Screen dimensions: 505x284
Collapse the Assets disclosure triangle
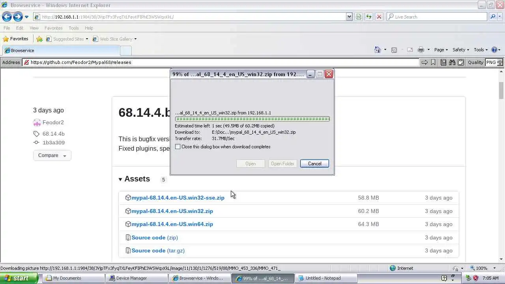click(x=120, y=179)
